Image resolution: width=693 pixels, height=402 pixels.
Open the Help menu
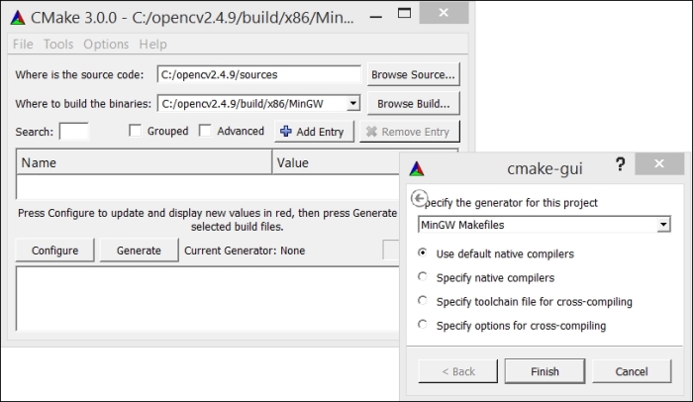tap(152, 45)
